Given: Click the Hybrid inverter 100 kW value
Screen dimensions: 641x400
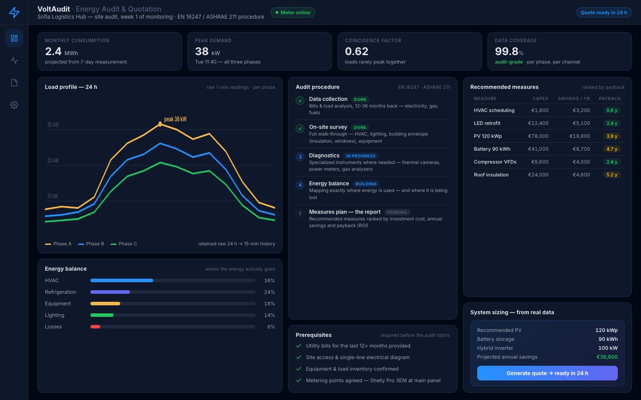Looking at the screenshot, I should click(608, 348).
